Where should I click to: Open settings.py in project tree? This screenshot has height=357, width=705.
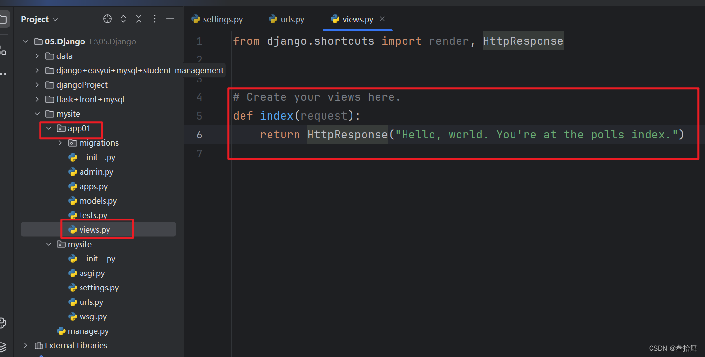(x=94, y=288)
